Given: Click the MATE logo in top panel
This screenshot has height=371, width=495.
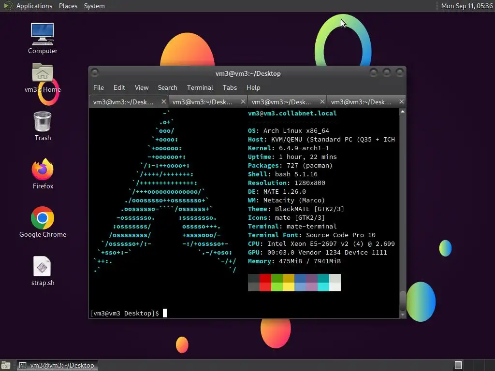Looking at the screenshot, I should tap(8, 6).
